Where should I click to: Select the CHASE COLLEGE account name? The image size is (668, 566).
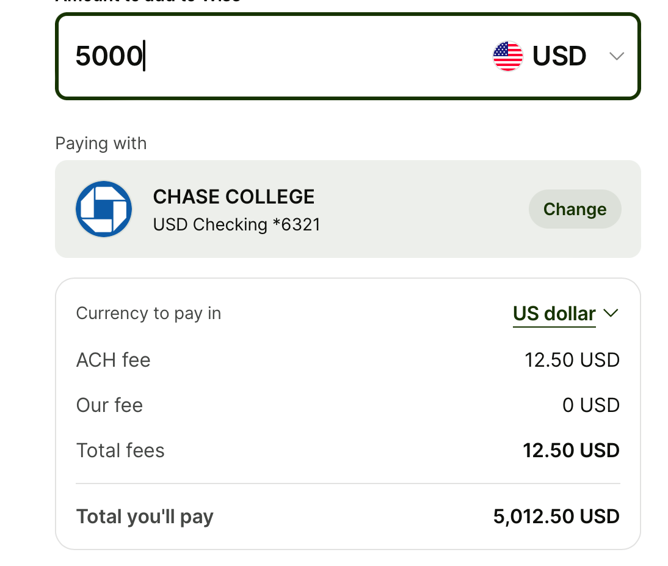point(234,197)
